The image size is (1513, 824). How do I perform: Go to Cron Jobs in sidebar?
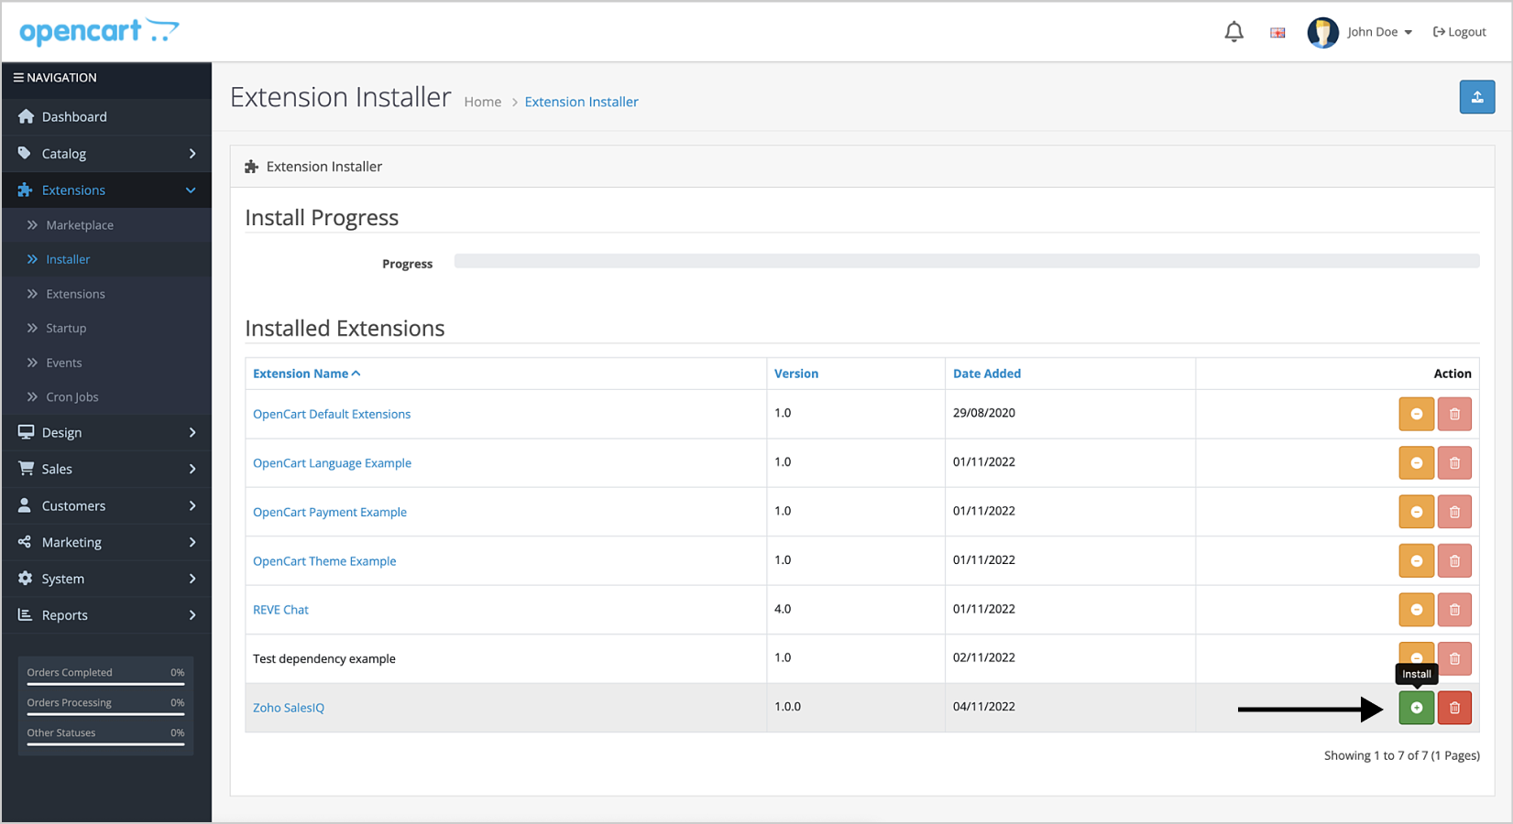[72, 397]
